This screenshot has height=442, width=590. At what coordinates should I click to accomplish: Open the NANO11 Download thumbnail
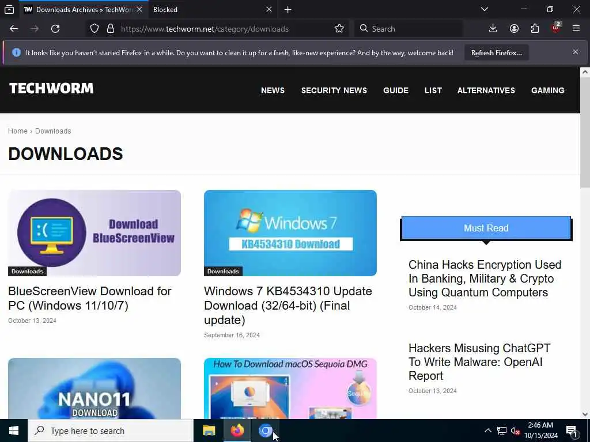click(x=94, y=388)
